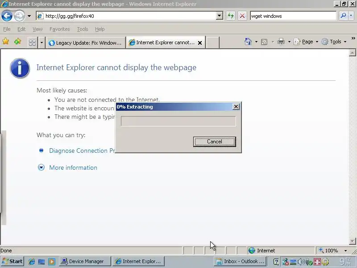Expand the address bar history dropdown
This screenshot has height=268, width=357.
(x=219, y=16)
